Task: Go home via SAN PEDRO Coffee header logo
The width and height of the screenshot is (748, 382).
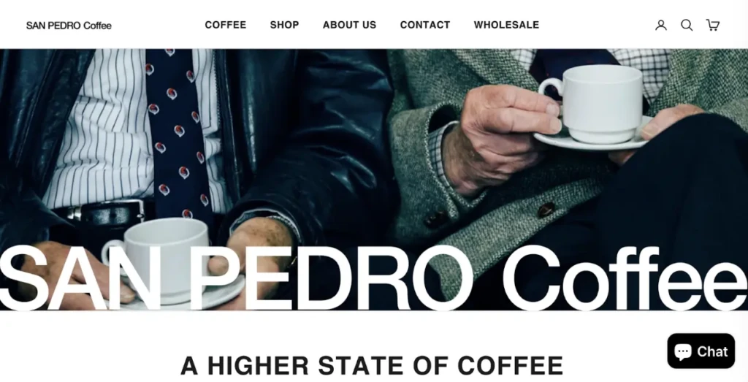Action: (x=69, y=26)
